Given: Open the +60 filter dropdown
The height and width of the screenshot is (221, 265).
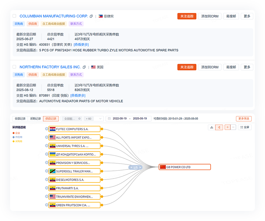Looking at the screenshot, I should (x=94, y=119).
